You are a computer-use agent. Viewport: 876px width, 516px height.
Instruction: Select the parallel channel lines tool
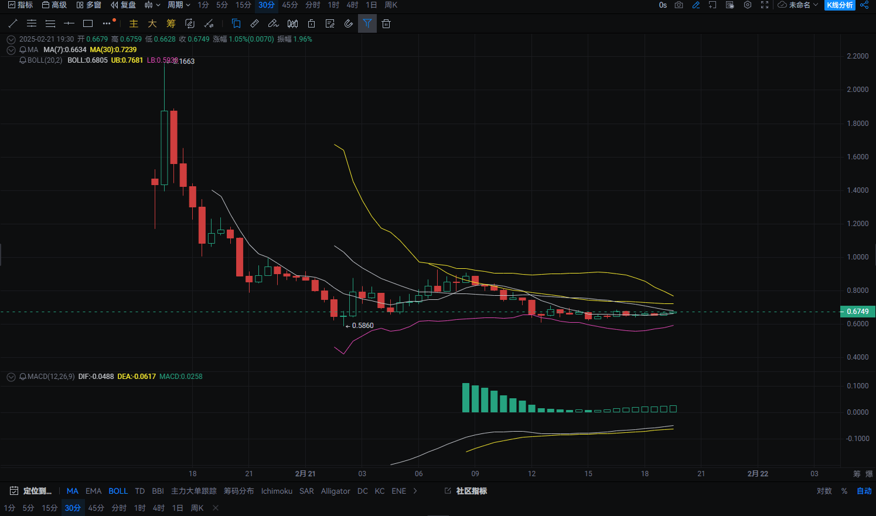tap(32, 23)
